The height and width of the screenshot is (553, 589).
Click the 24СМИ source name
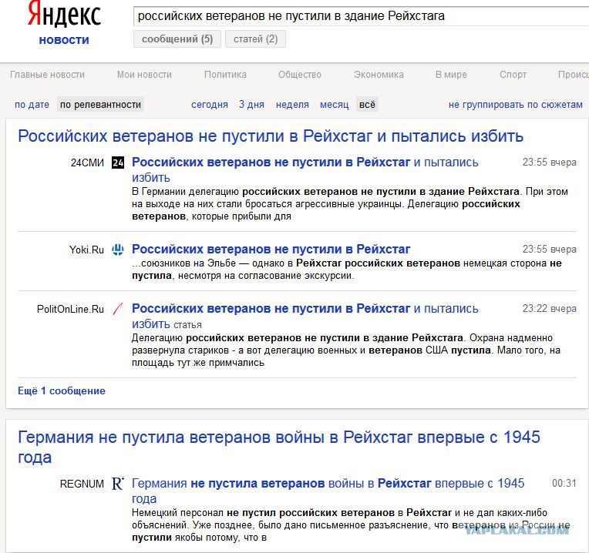coord(87,163)
